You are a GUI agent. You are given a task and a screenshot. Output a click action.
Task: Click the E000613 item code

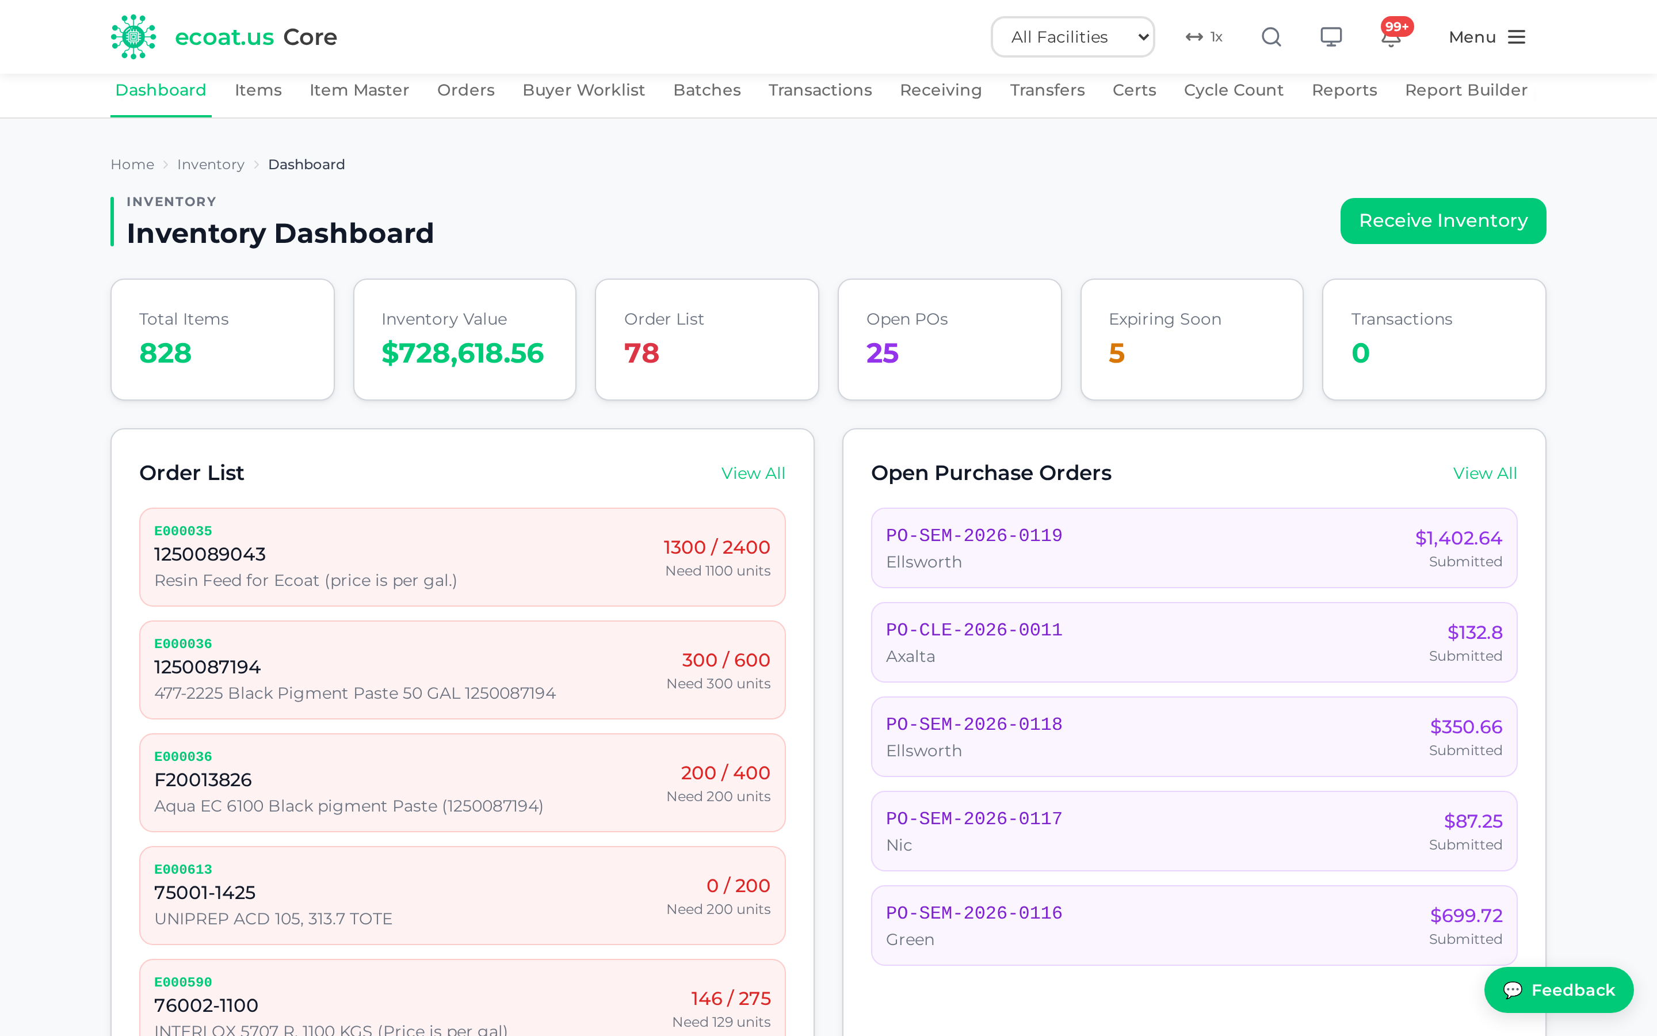click(183, 870)
